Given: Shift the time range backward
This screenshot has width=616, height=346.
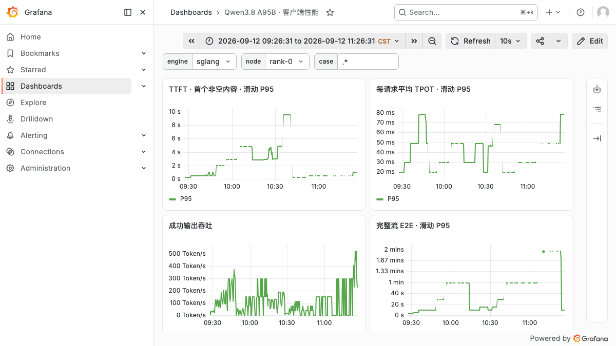Looking at the screenshot, I should [191, 41].
